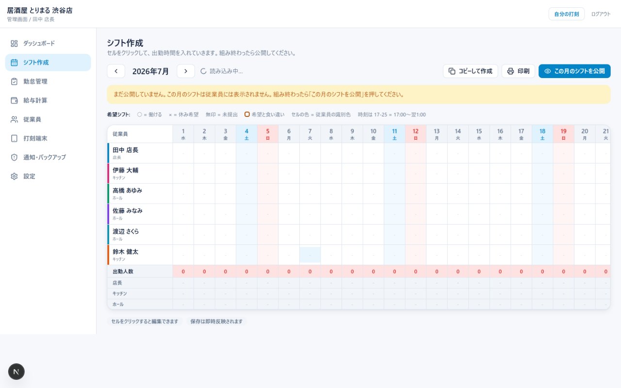Open 通知・バックアップ in the sidebar
Screen dimensions: 621x388
48,157
